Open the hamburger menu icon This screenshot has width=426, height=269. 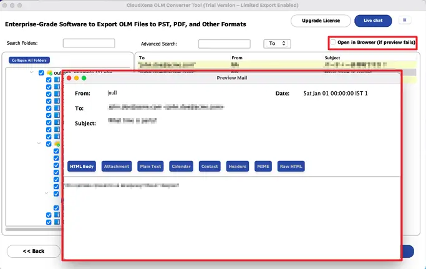pyautogui.click(x=405, y=21)
